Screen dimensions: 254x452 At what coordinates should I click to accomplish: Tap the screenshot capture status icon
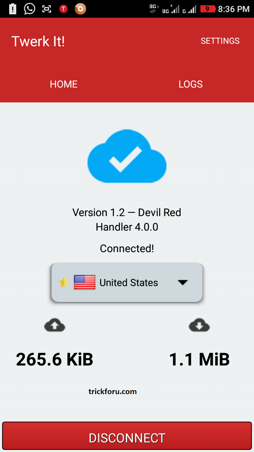47,9
